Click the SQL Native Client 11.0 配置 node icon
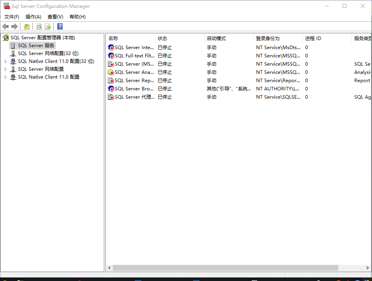The image size is (372, 281). point(13,77)
